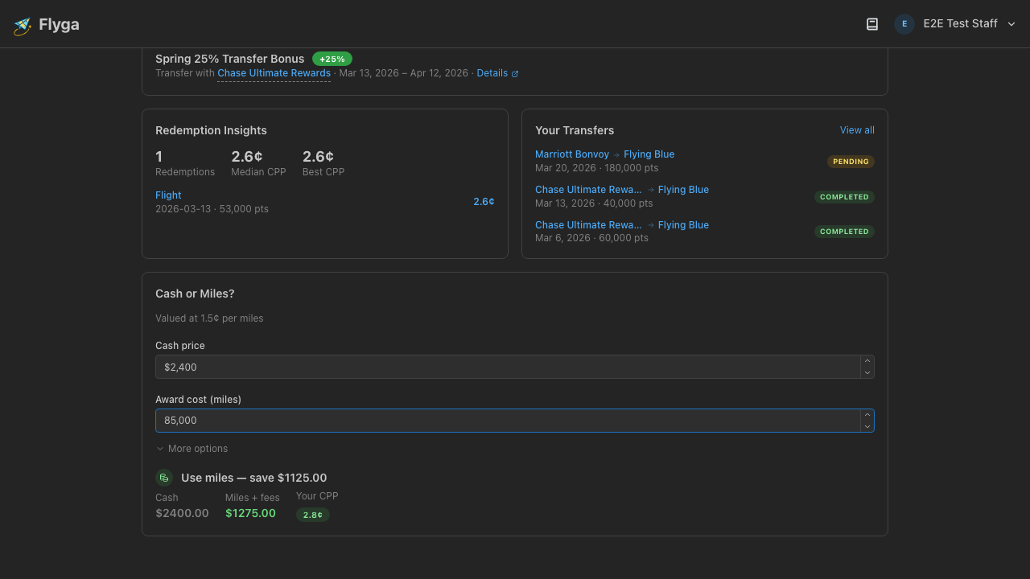Focus the Cash price input field
1030x579 pixels.
point(508,367)
